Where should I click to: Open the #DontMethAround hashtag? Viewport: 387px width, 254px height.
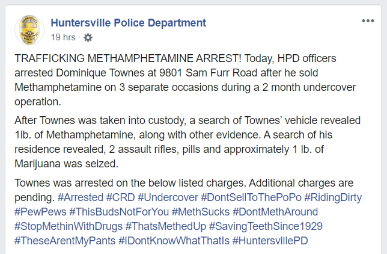pyautogui.click(x=275, y=212)
